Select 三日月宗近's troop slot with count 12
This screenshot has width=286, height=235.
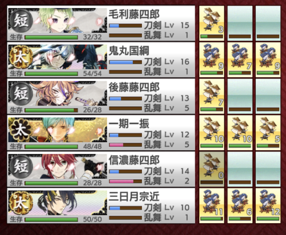[268, 205]
